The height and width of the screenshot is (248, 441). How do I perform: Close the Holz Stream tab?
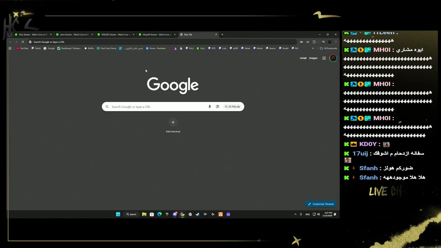pos(51,34)
